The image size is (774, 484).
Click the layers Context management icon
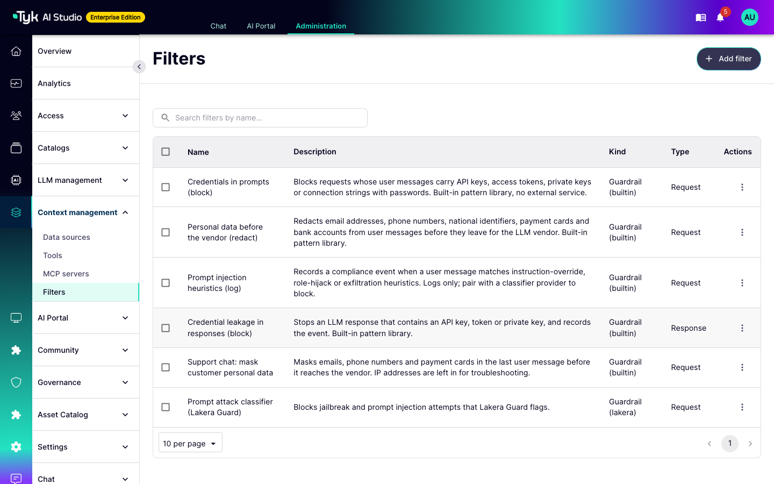pyautogui.click(x=16, y=212)
